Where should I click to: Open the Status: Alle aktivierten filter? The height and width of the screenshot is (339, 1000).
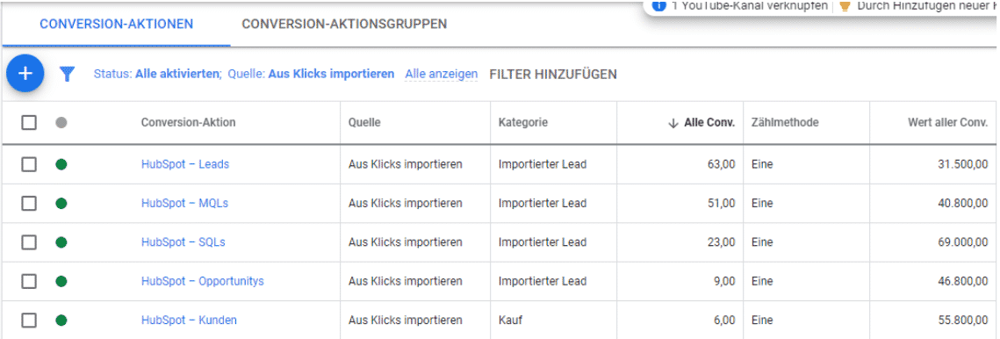point(157,74)
